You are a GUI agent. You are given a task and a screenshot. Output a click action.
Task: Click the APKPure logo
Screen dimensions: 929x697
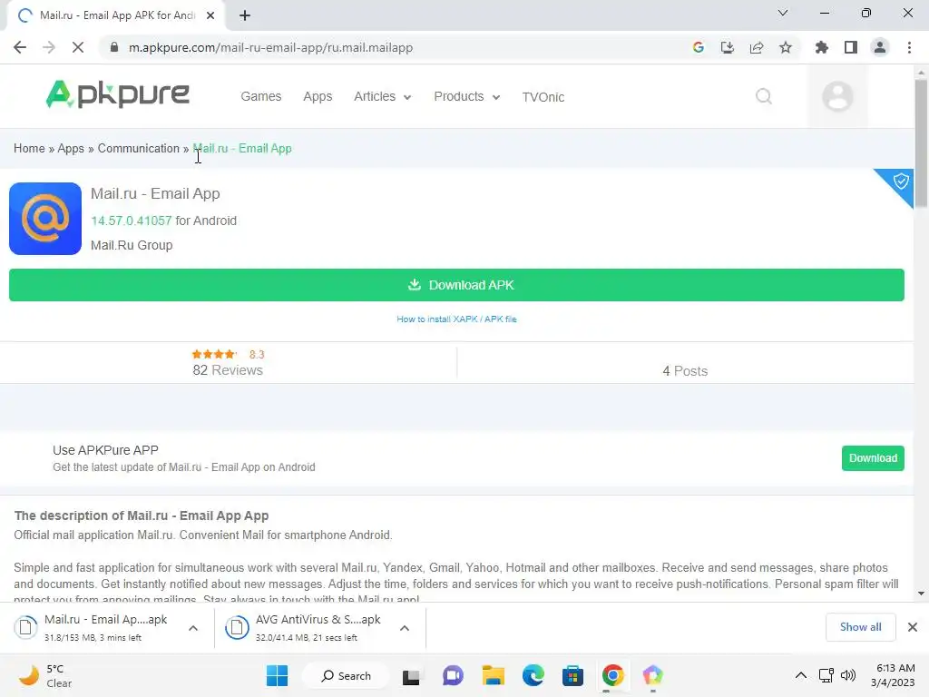pyautogui.click(x=118, y=94)
